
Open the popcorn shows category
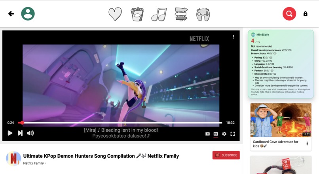pos(137,14)
